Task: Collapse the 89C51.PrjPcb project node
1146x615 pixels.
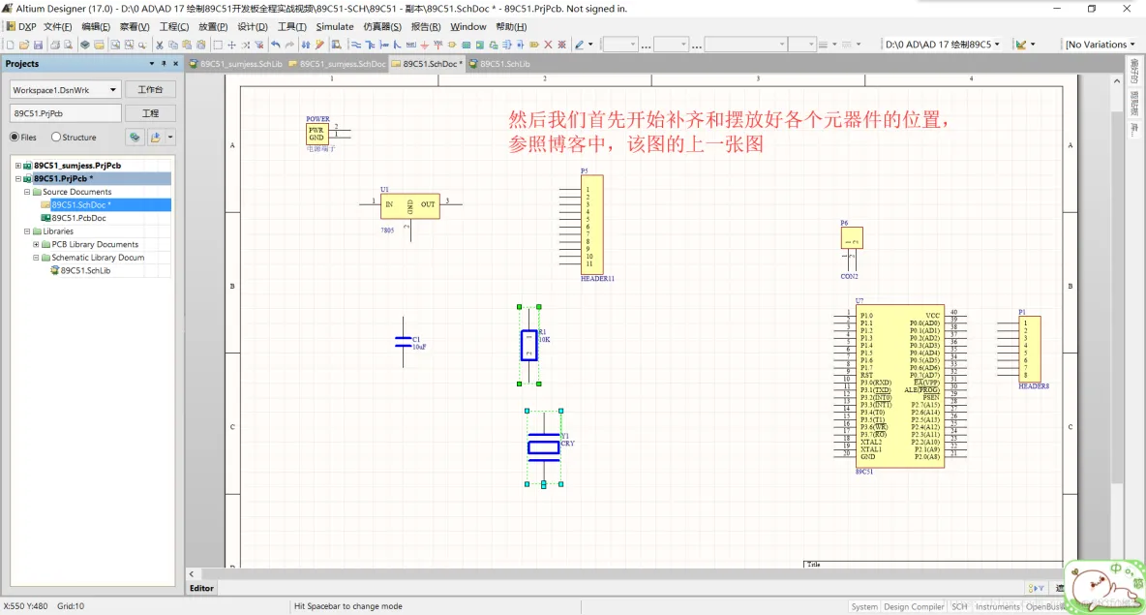Action: tap(18, 179)
